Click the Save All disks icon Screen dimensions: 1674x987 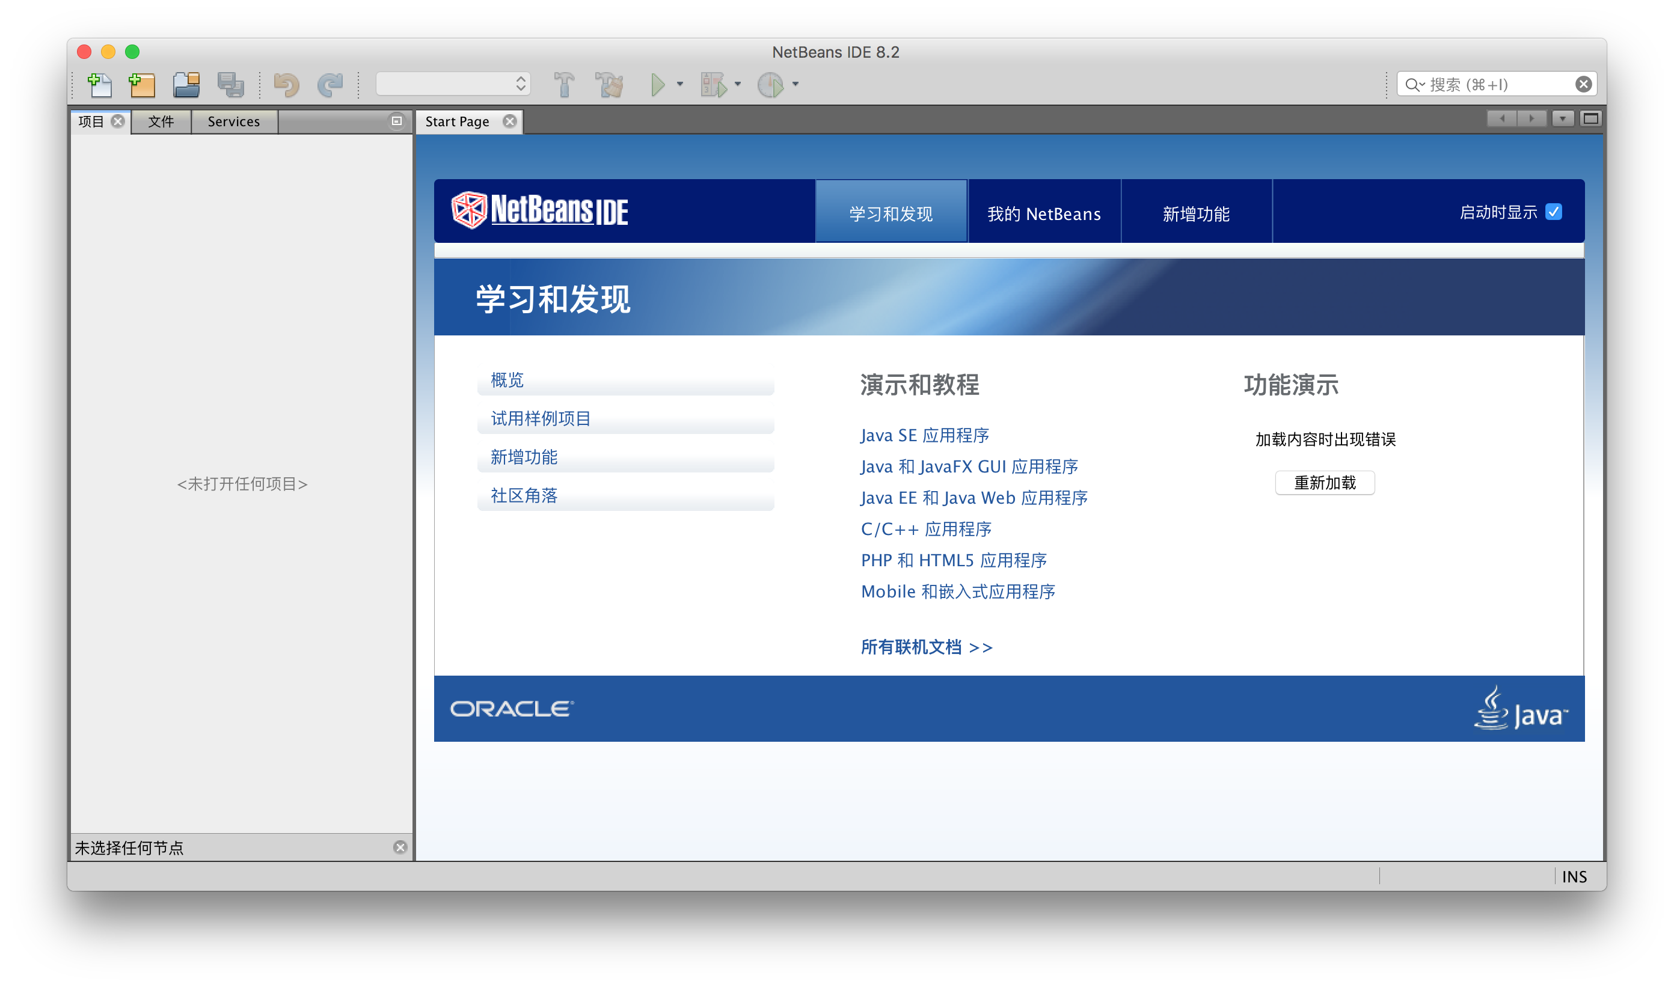tap(231, 85)
